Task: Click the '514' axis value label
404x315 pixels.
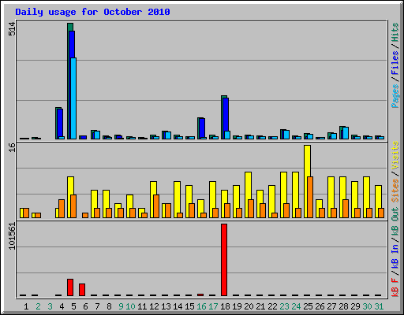Action: point(12,29)
